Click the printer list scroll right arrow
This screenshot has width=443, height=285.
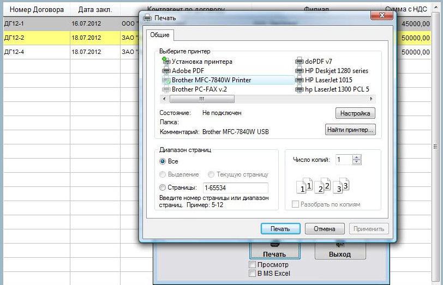tap(371, 99)
